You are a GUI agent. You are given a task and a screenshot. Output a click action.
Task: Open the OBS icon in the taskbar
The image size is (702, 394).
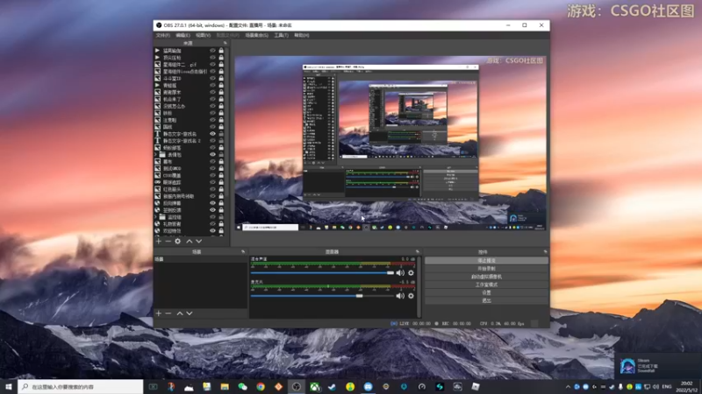tap(297, 386)
